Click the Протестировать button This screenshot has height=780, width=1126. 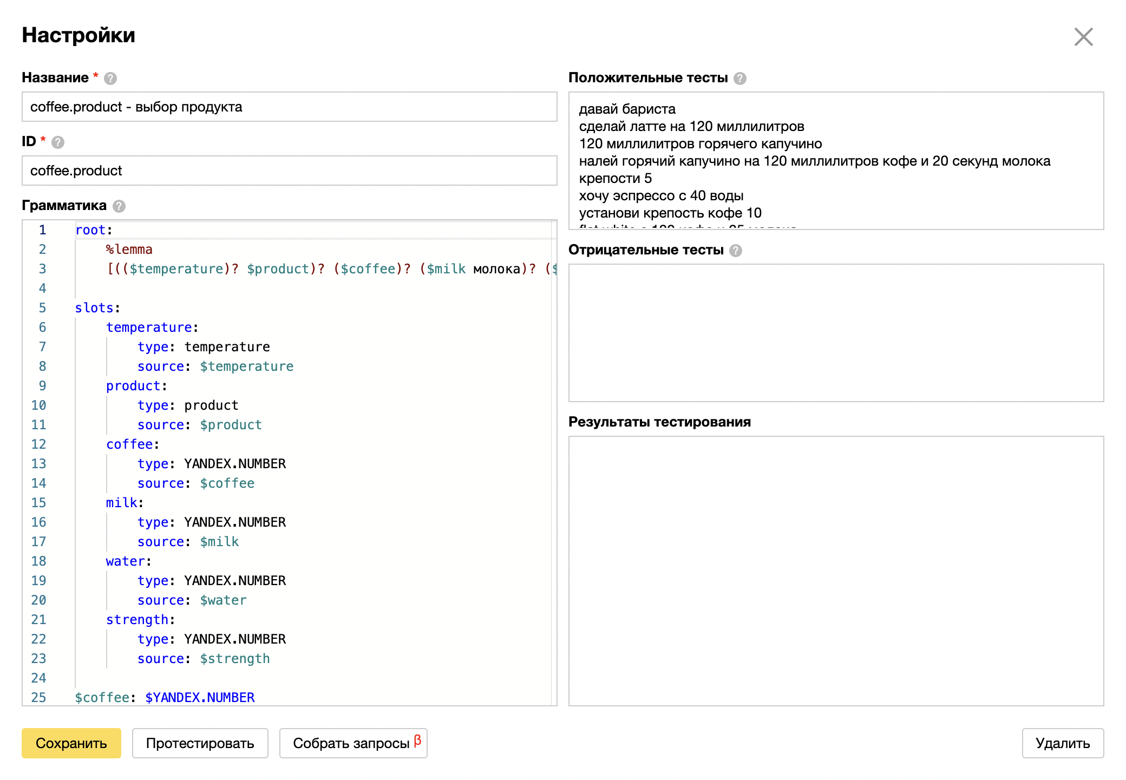tap(200, 743)
